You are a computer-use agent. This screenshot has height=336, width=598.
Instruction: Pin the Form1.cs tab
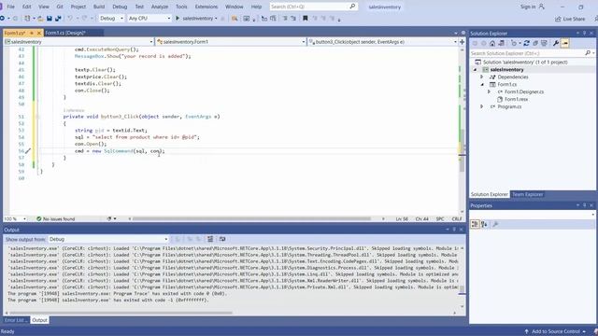tap(32, 34)
